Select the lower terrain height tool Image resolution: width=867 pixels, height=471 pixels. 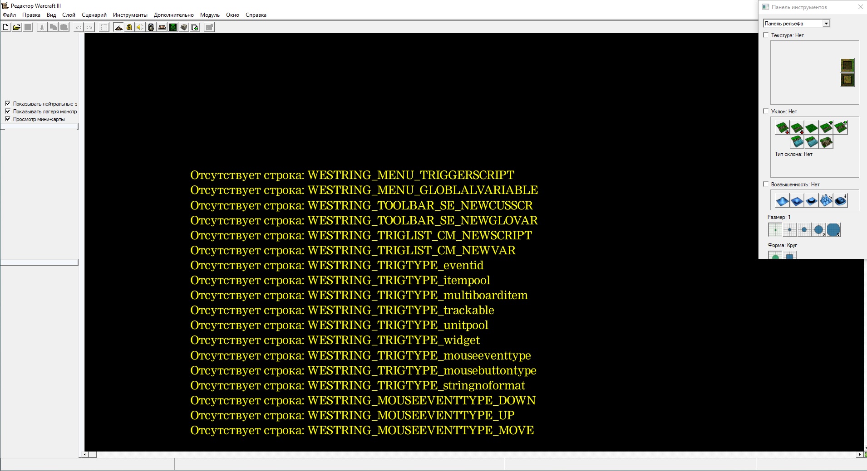pos(797,200)
